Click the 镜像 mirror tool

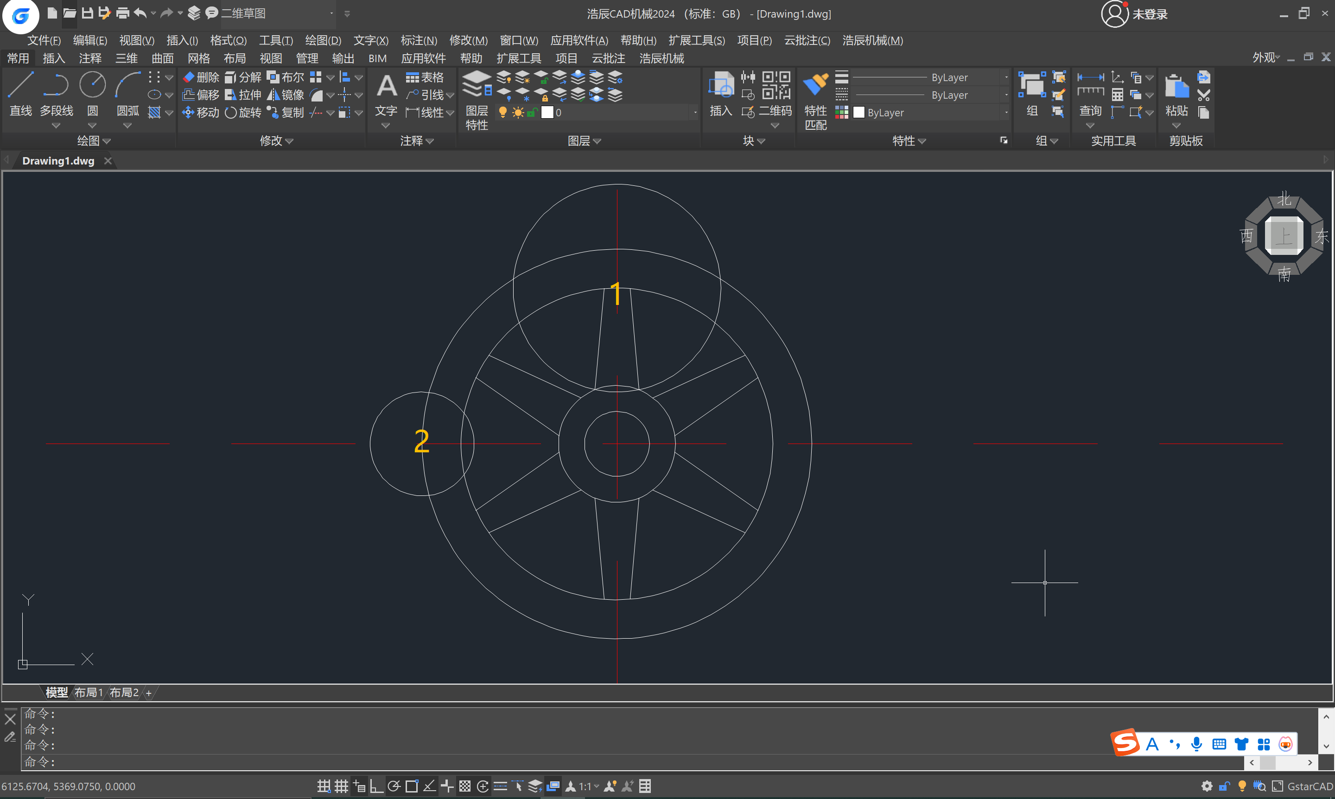tap(286, 95)
